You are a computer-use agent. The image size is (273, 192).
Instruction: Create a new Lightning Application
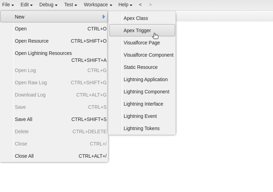coord(145,79)
